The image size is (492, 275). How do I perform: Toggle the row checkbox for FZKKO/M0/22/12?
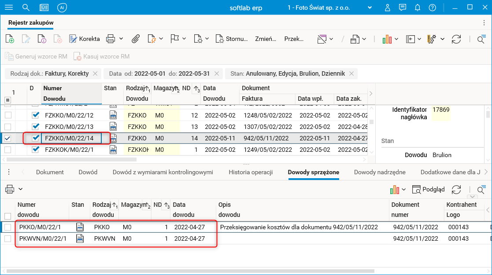click(x=8, y=115)
